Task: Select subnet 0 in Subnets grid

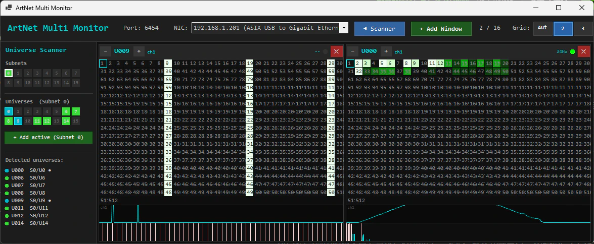Action: point(9,73)
